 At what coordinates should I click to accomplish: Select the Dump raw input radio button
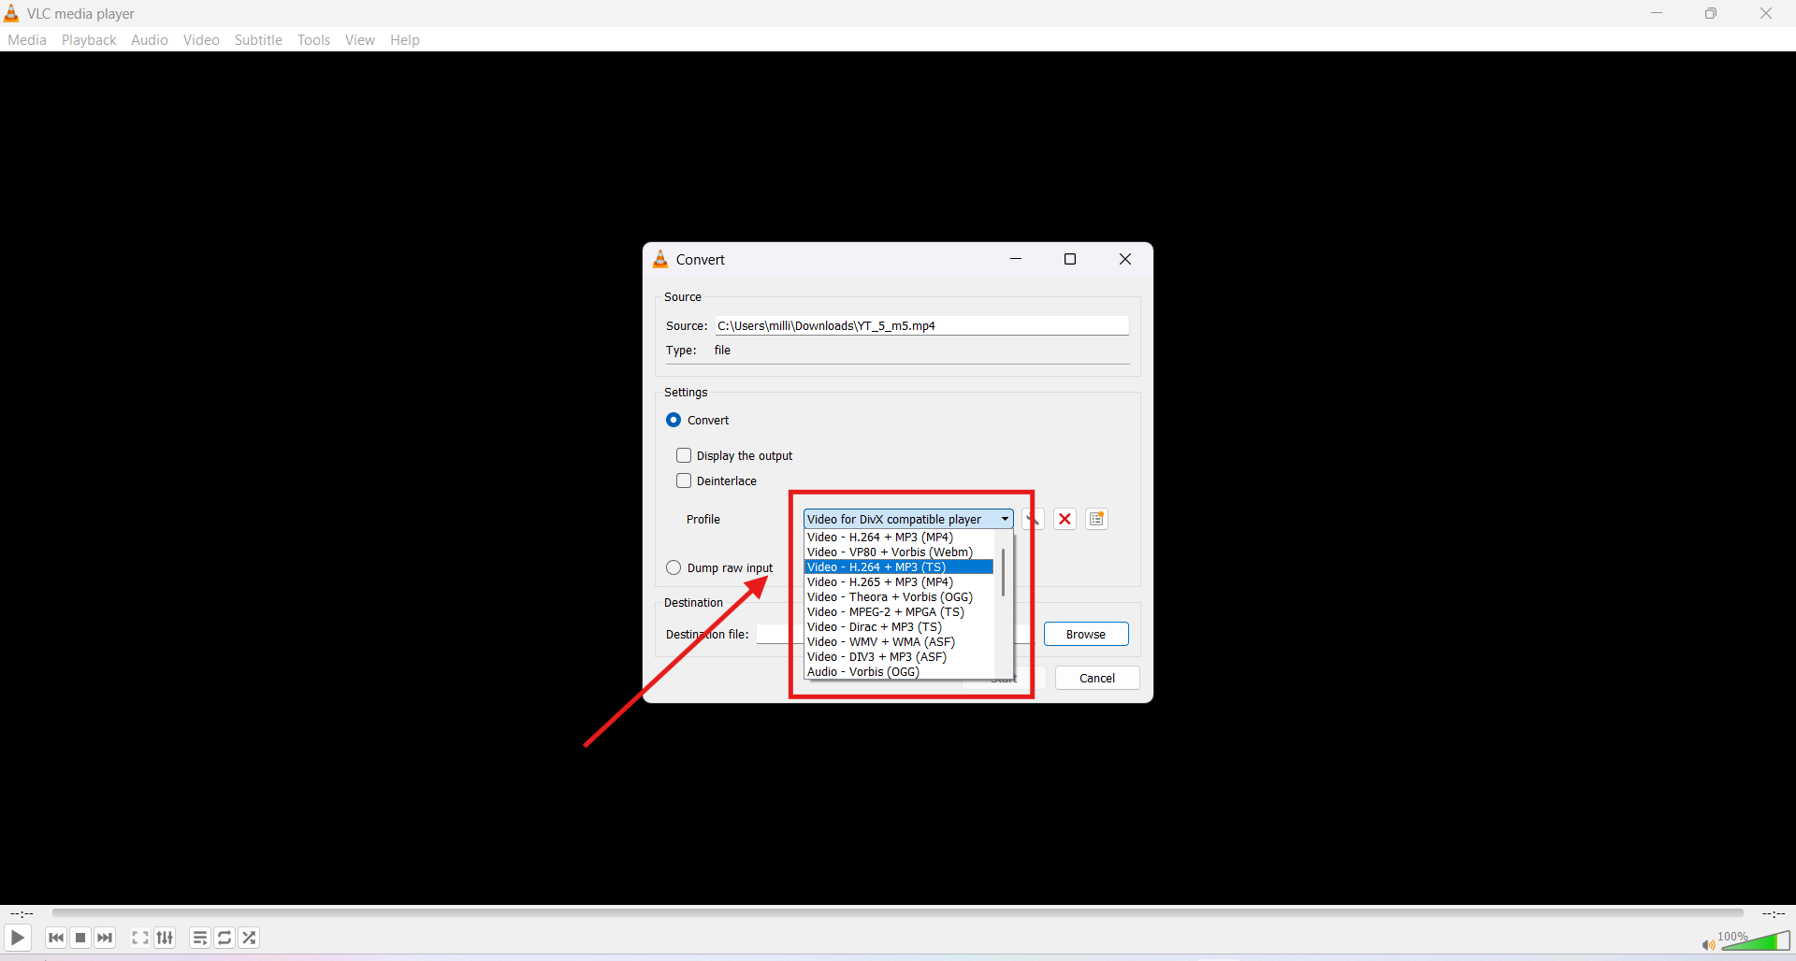[x=674, y=567]
